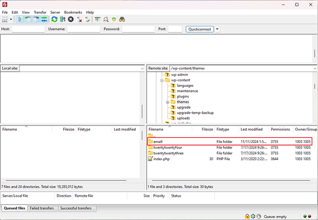Sort remote list by Permissions column

[x=280, y=129]
